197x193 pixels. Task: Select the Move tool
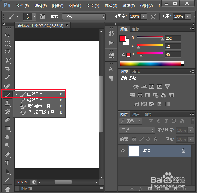(7, 35)
